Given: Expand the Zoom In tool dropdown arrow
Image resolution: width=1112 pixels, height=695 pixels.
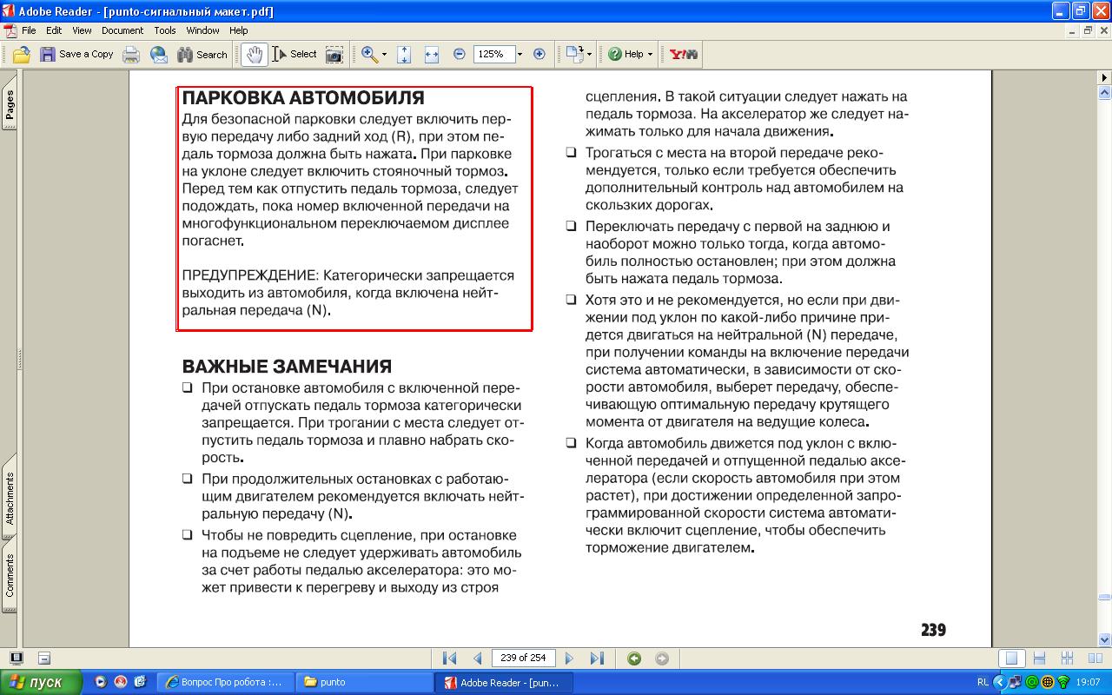Looking at the screenshot, I should click(x=384, y=55).
